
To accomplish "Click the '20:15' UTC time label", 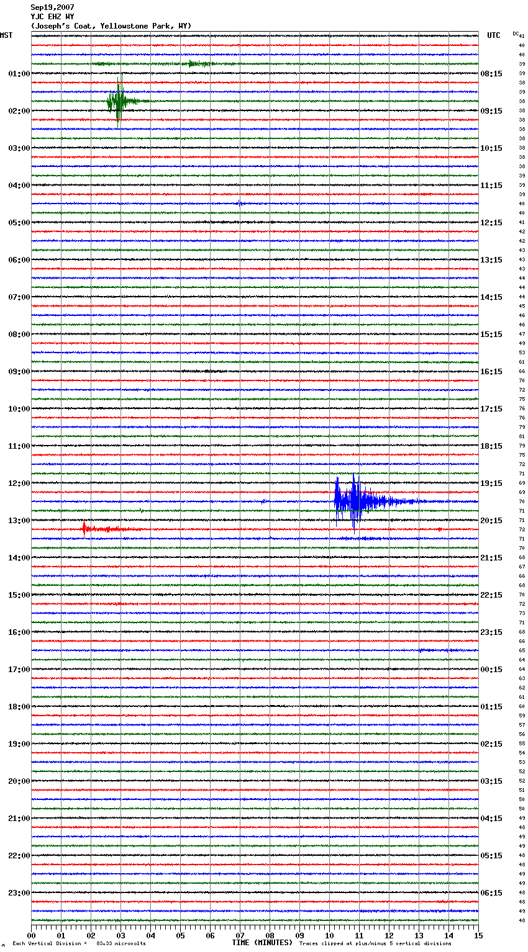I will pos(491,521).
